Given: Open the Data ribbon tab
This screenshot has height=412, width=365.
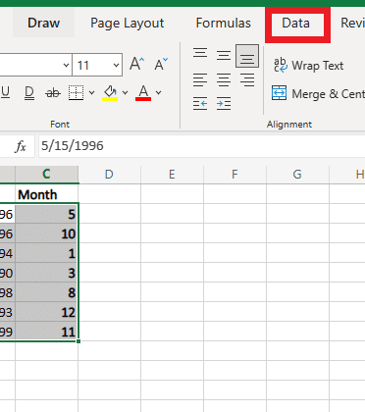Looking at the screenshot, I should pos(296,24).
